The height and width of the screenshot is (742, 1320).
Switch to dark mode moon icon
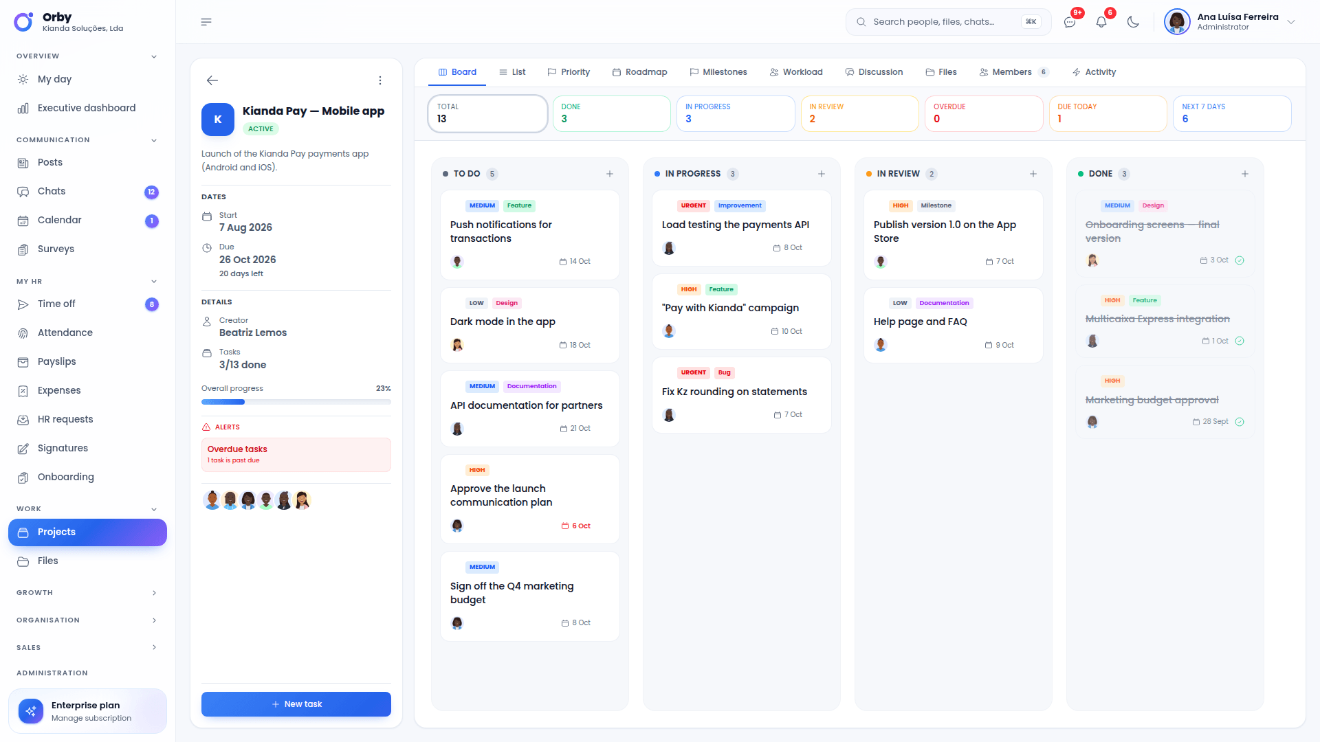click(x=1133, y=22)
